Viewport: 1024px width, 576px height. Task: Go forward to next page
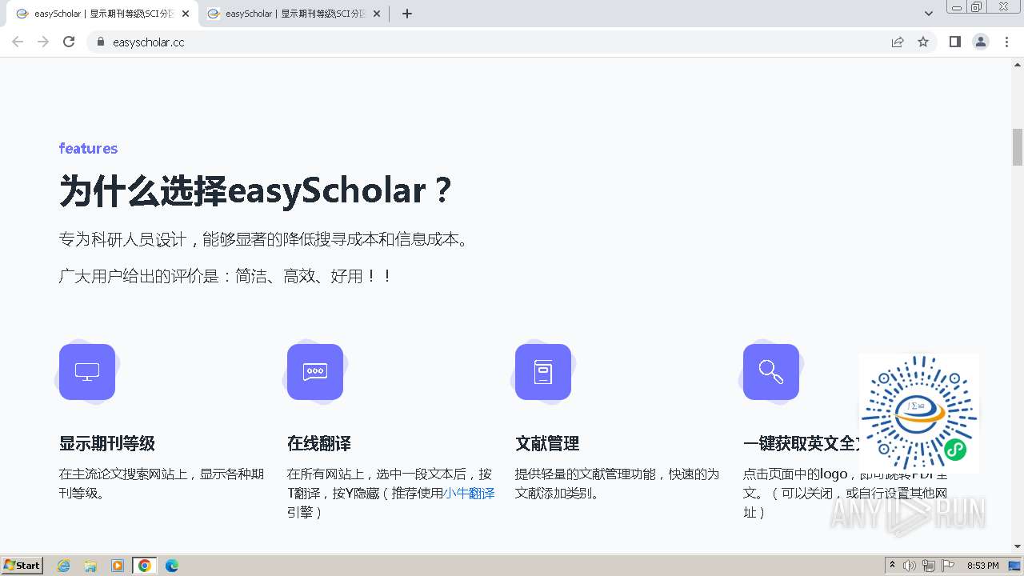click(43, 42)
